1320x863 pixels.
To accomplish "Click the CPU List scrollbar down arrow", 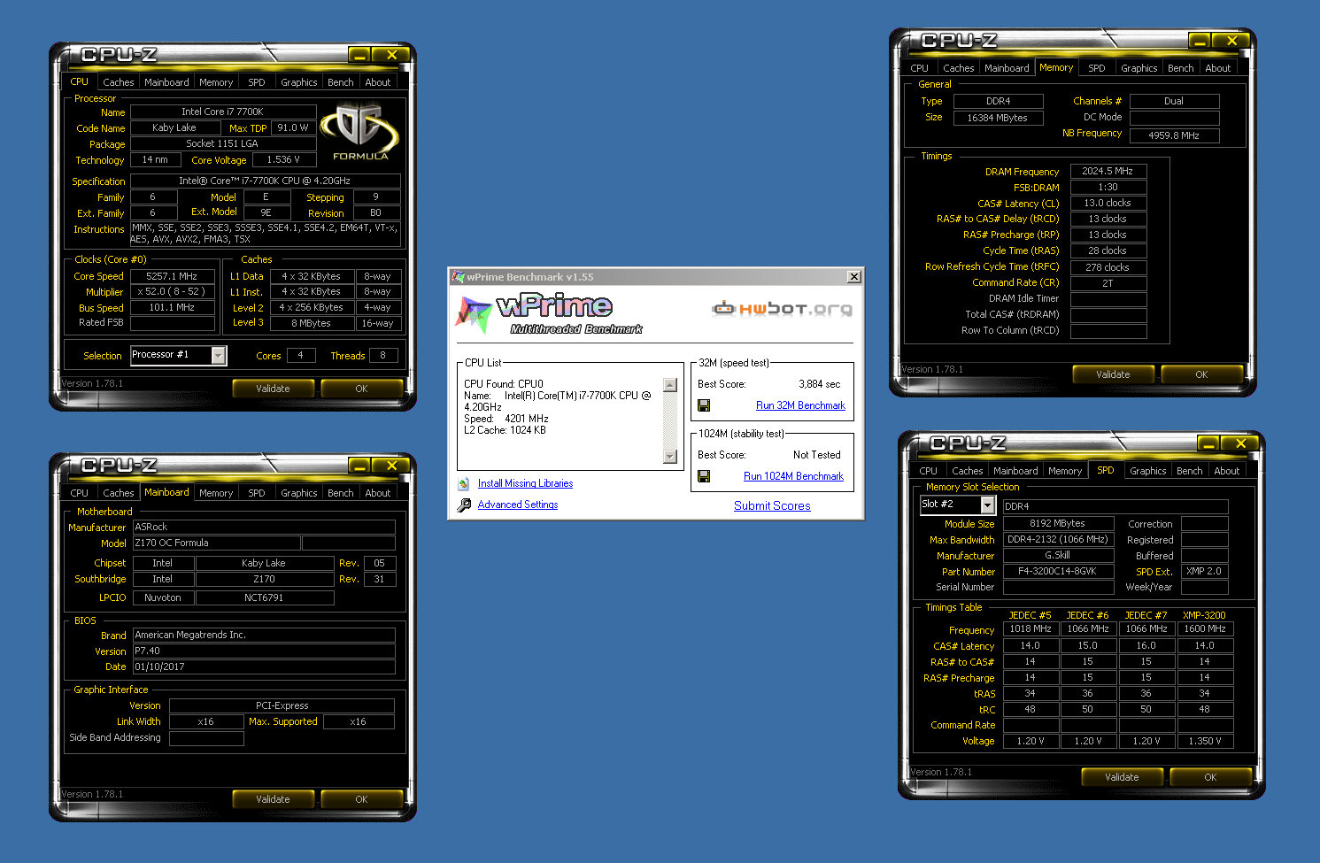I will click(x=670, y=457).
